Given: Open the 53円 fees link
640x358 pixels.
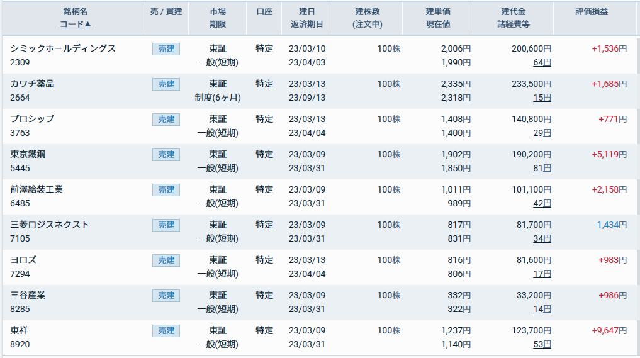Looking at the screenshot, I should click(542, 344).
